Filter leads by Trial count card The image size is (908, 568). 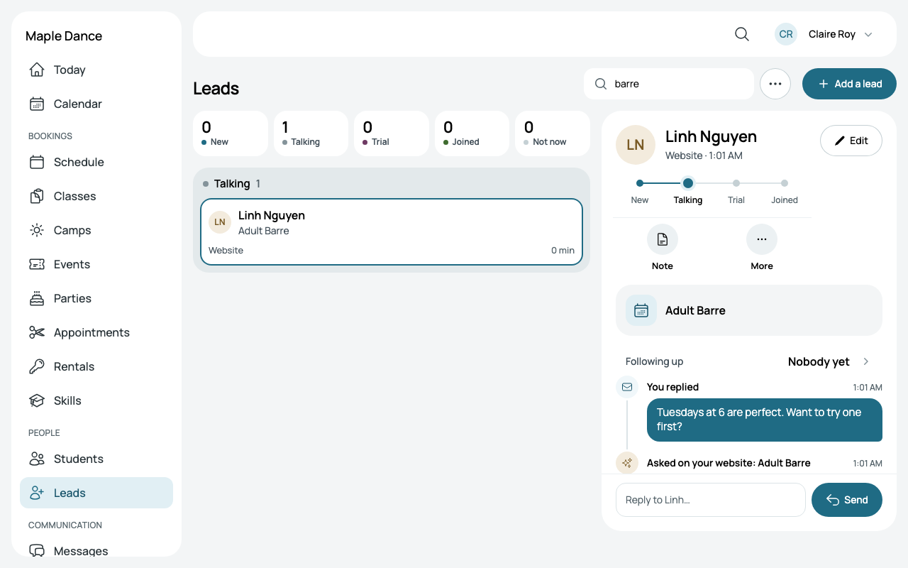click(x=392, y=133)
